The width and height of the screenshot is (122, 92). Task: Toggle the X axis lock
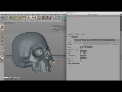pos(29,18)
